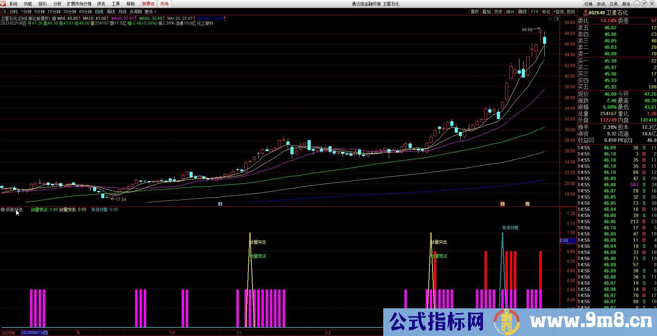The image size is (657, 336).
Task: Switch to the 30分钟 period tab
Action: tap(70, 12)
